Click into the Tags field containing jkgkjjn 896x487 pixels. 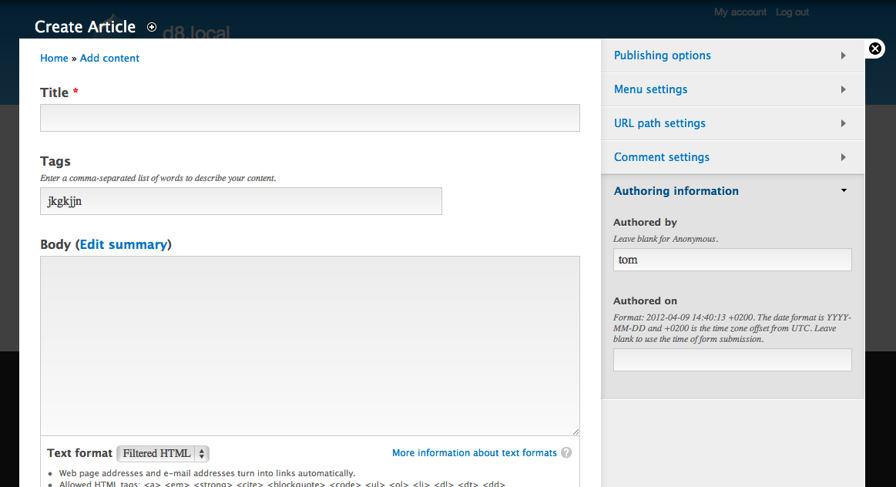pos(240,201)
